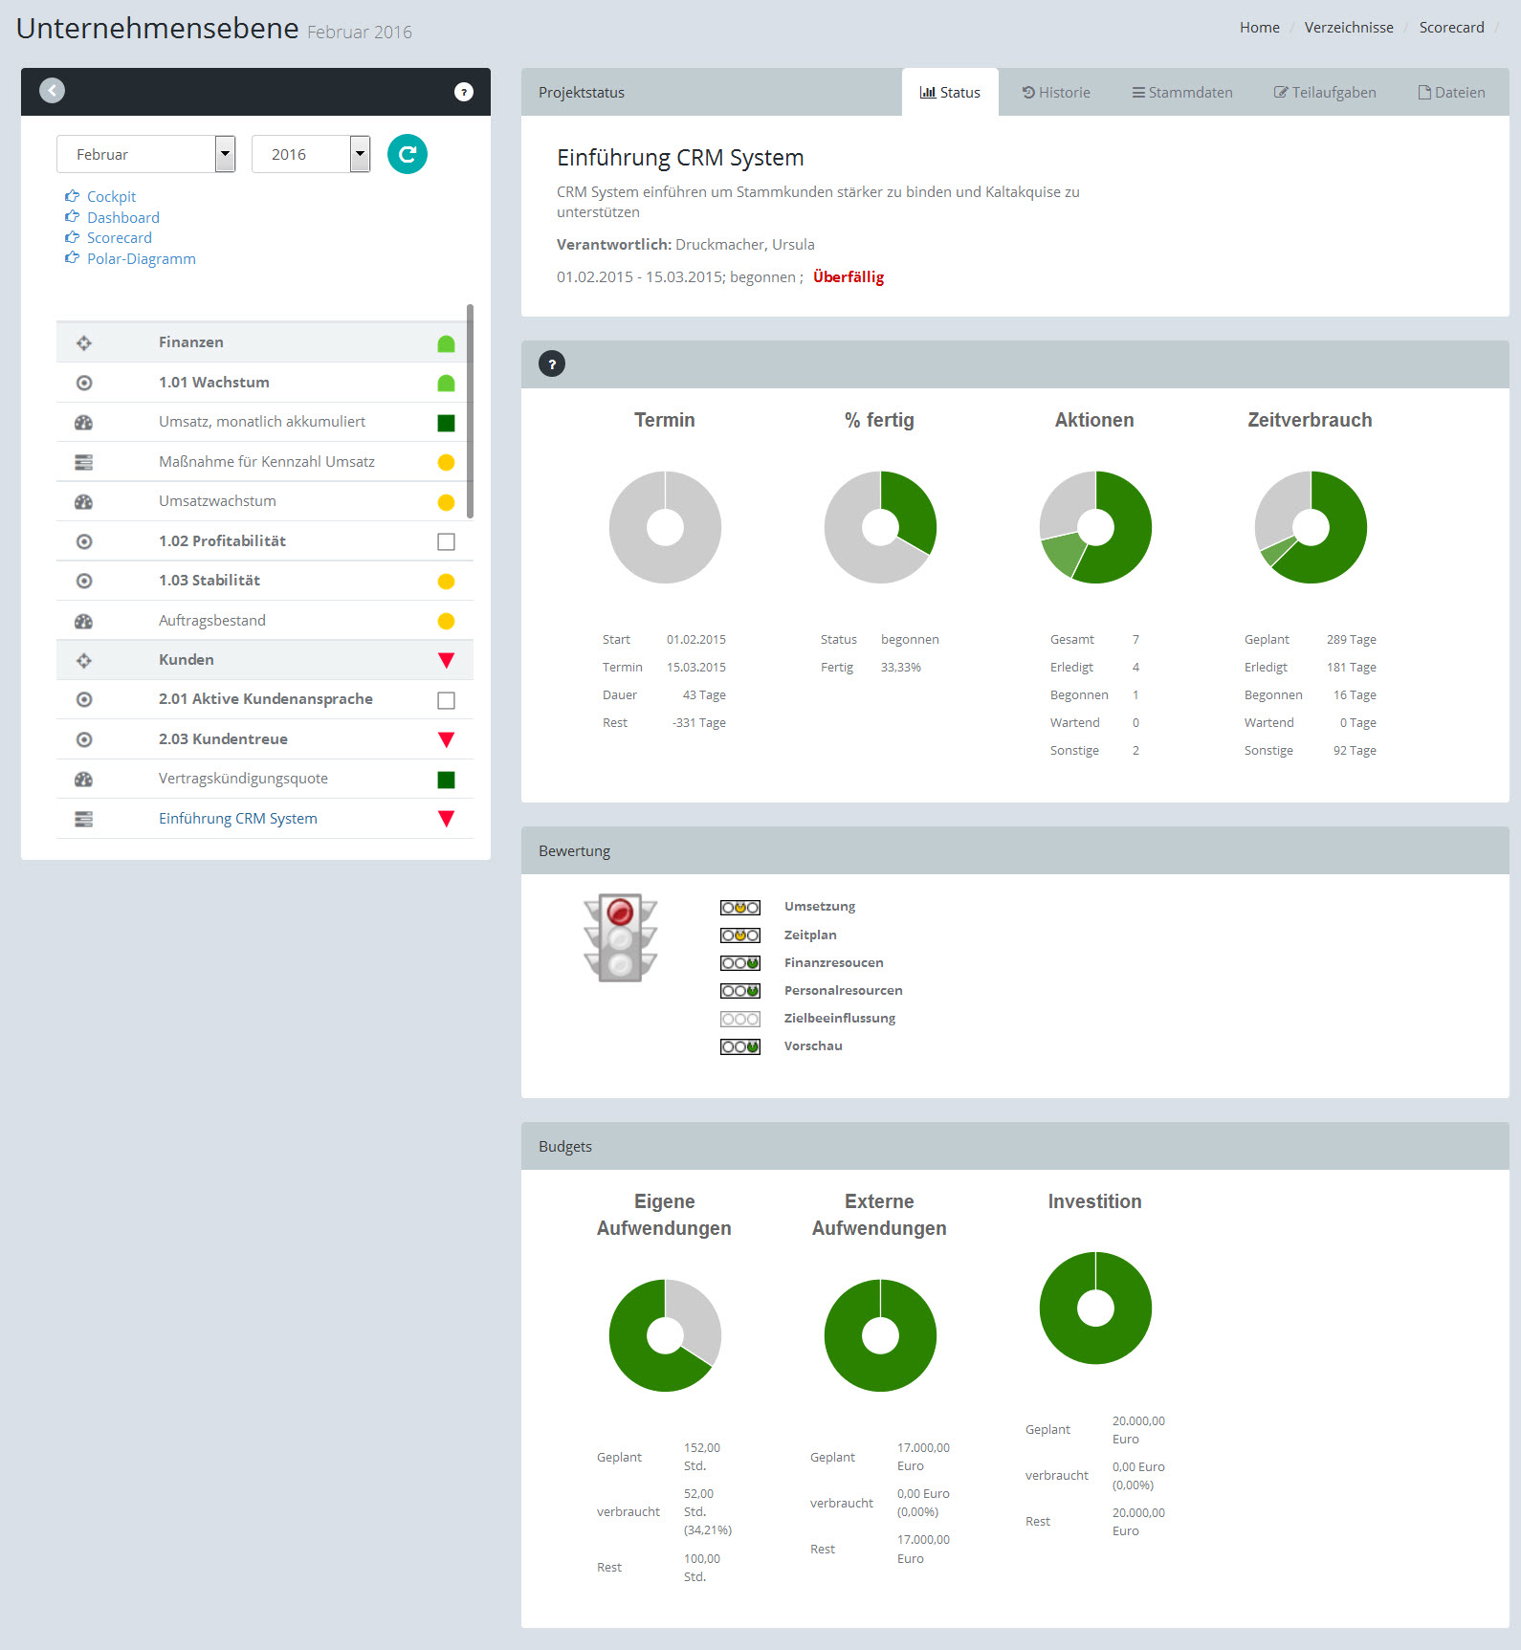Open help icon in dark sidebar header
Screen dimensions: 1521x1650
[464, 92]
